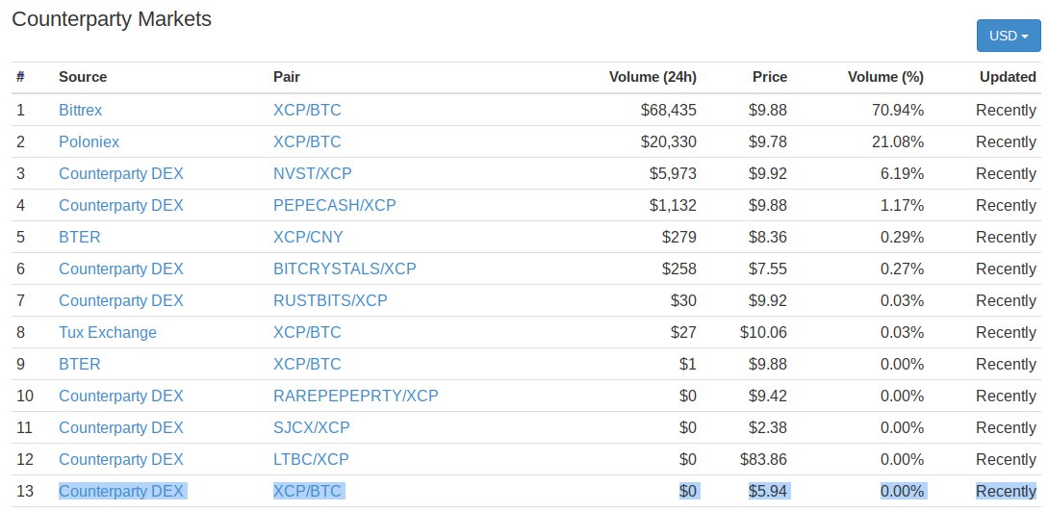Viewport: 1048px width, 512px height.
Task: Open the Bittrex source link
Action: (x=80, y=111)
